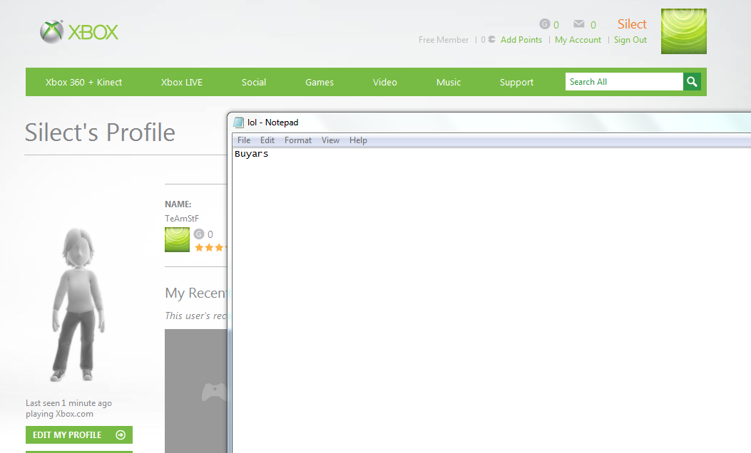Screen dimensions: 751x453
Task: Open the messages envelope icon
Action: tap(578, 24)
